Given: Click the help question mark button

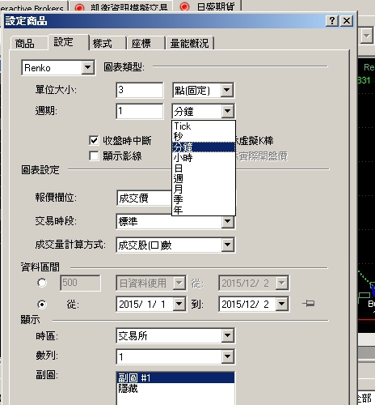Looking at the screenshot, I should click(332, 21).
